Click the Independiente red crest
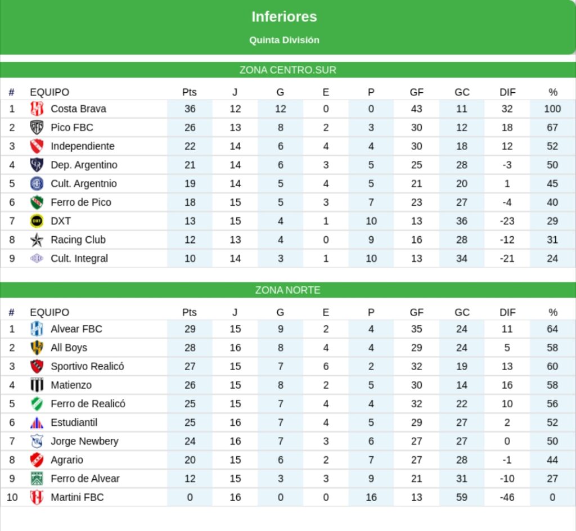Screen dimensions: 576x531 coord(37,146)
